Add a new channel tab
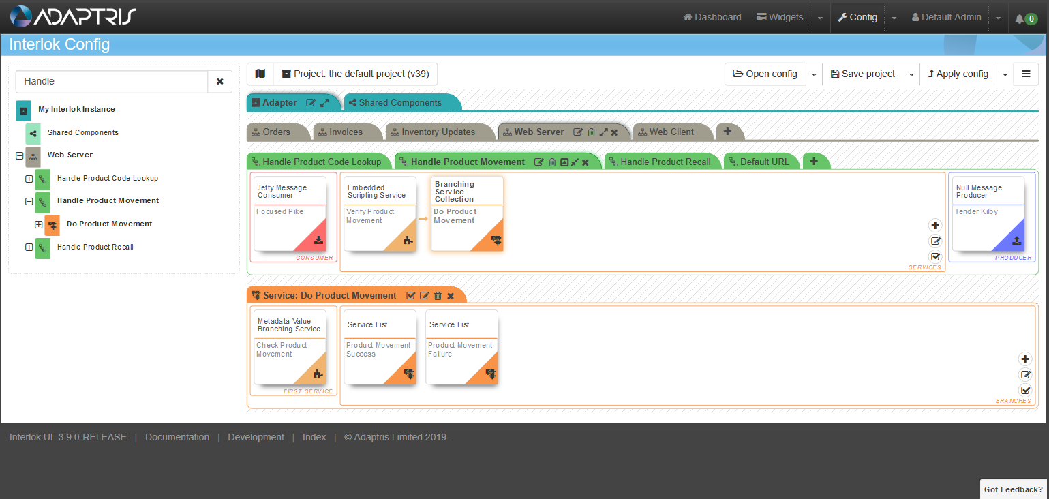The width and height of the screenshot is (1049, 499). point(727,132)
